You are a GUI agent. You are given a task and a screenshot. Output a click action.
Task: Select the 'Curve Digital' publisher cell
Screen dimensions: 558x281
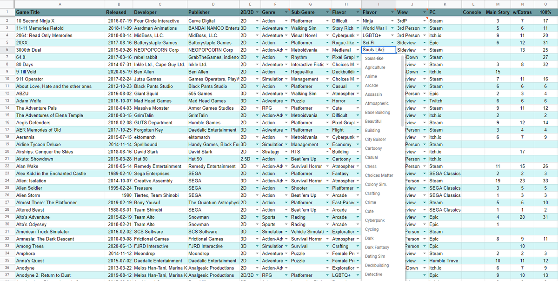tap(213, 21)
